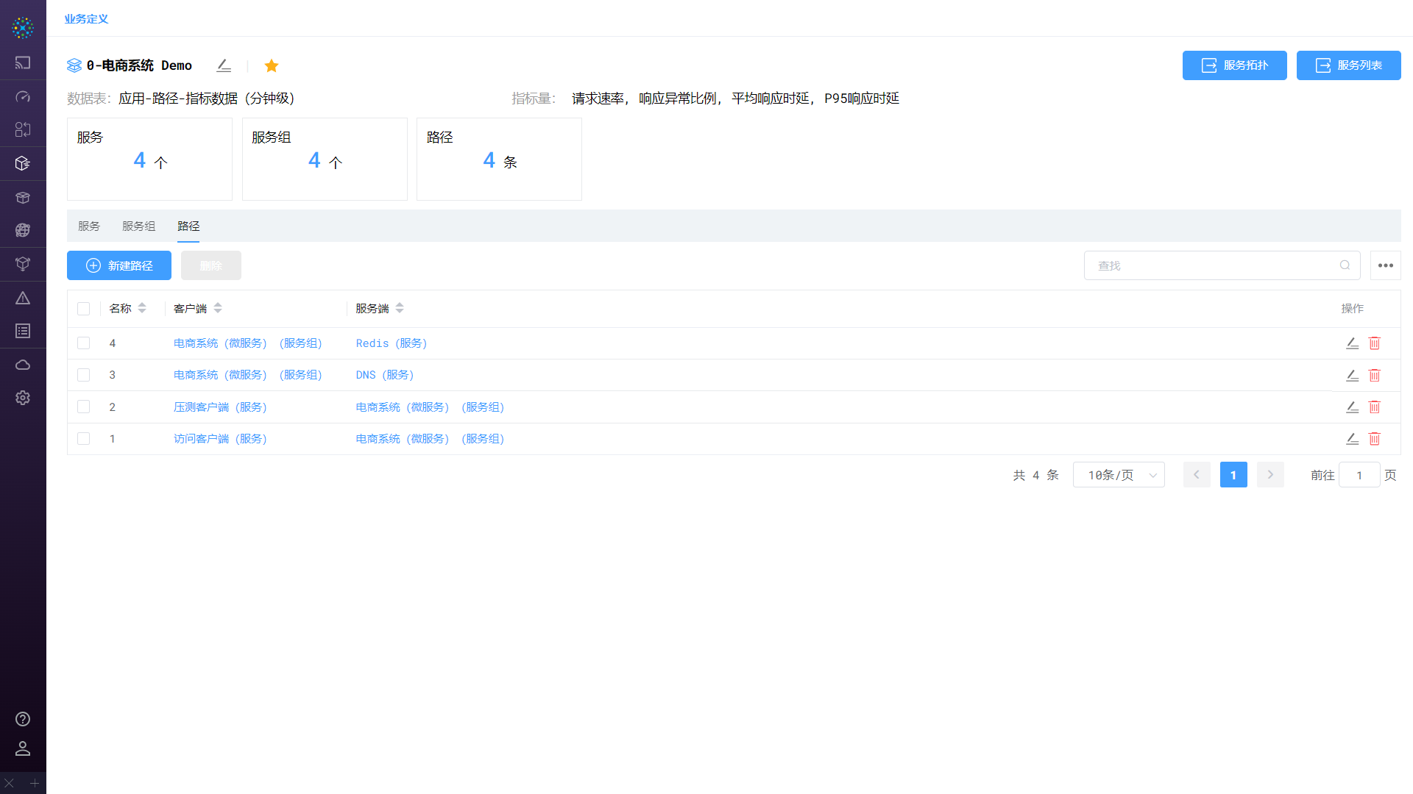Select all rows with header checkbox

point(84,309)
